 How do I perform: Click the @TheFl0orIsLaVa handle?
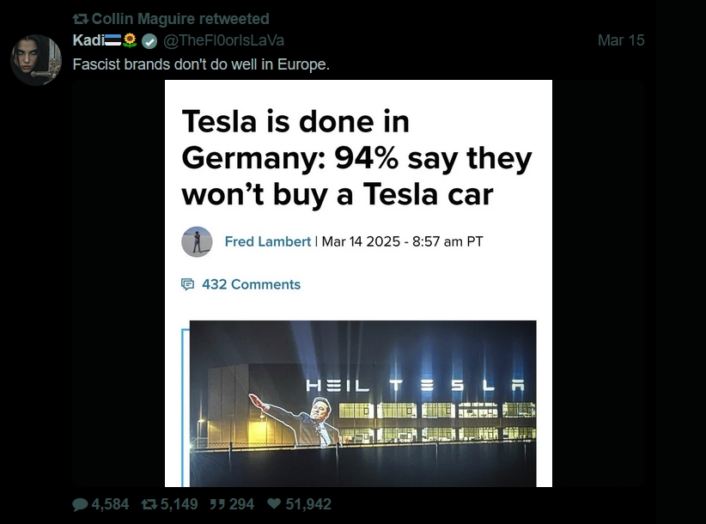222,40
